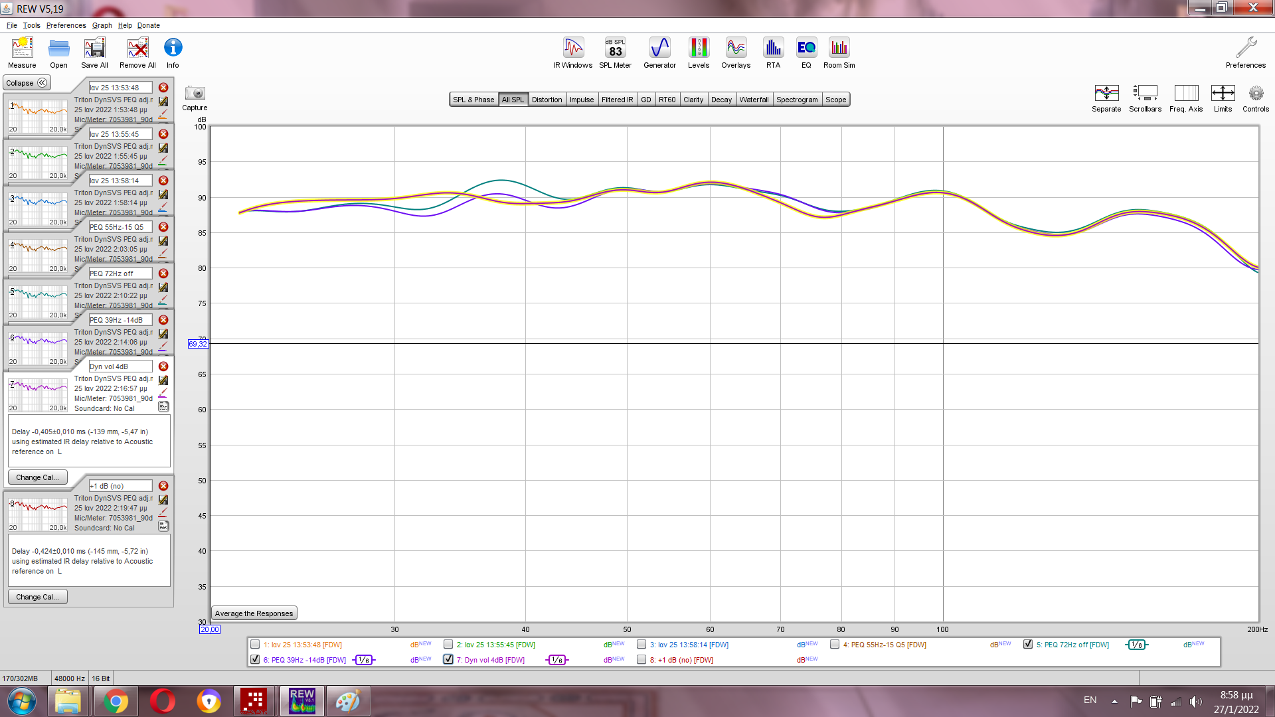Open smoothing selector for trace 5
Viewport: 1275px width, 717px height.
tap(1136, 645)
